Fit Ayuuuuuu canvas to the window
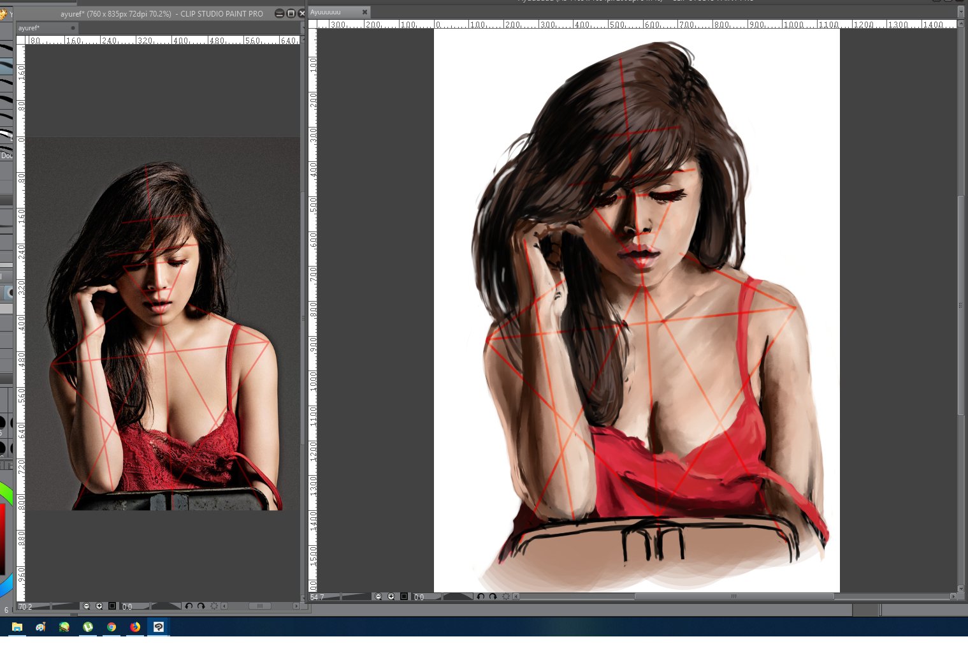Image resolution: width=968 pixels, height=646 pixels. coord(404,596)
